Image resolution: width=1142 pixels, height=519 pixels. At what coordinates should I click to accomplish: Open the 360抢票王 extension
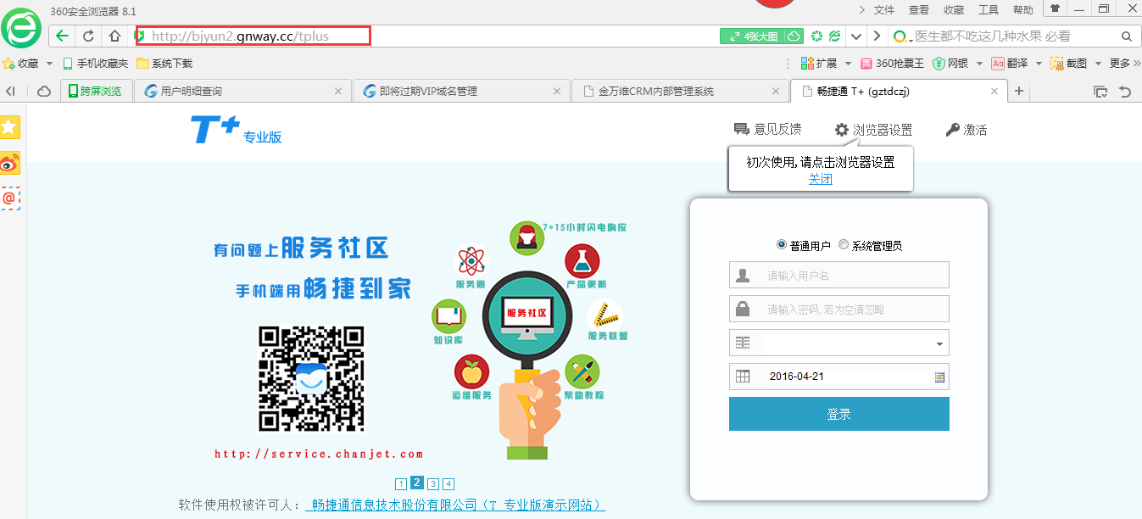tap(892, 64)
